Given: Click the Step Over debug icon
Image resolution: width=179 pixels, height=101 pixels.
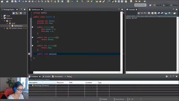Looking at the screenshot, I should (x=42, y=1).
